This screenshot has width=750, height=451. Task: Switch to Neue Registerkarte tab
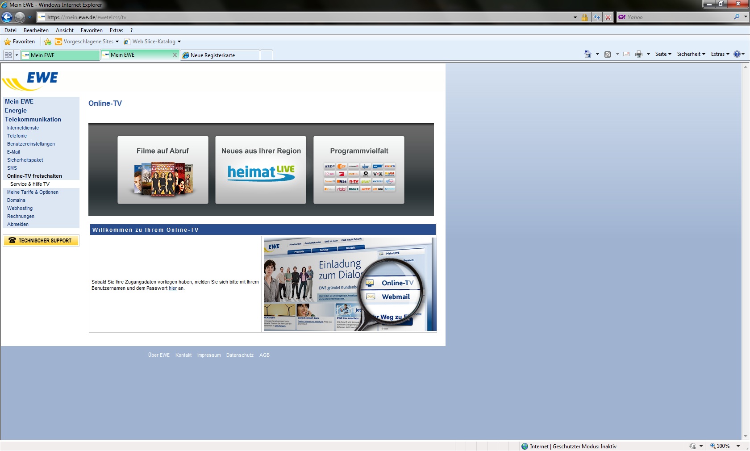(x=220, y=55)
